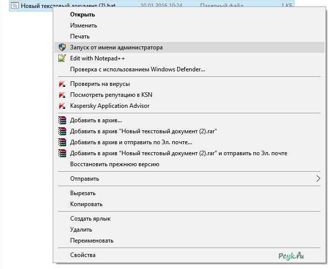Select the 'Новый текстовый документ (2).bat' file name

pyautogui.click(x=68, y=5)
